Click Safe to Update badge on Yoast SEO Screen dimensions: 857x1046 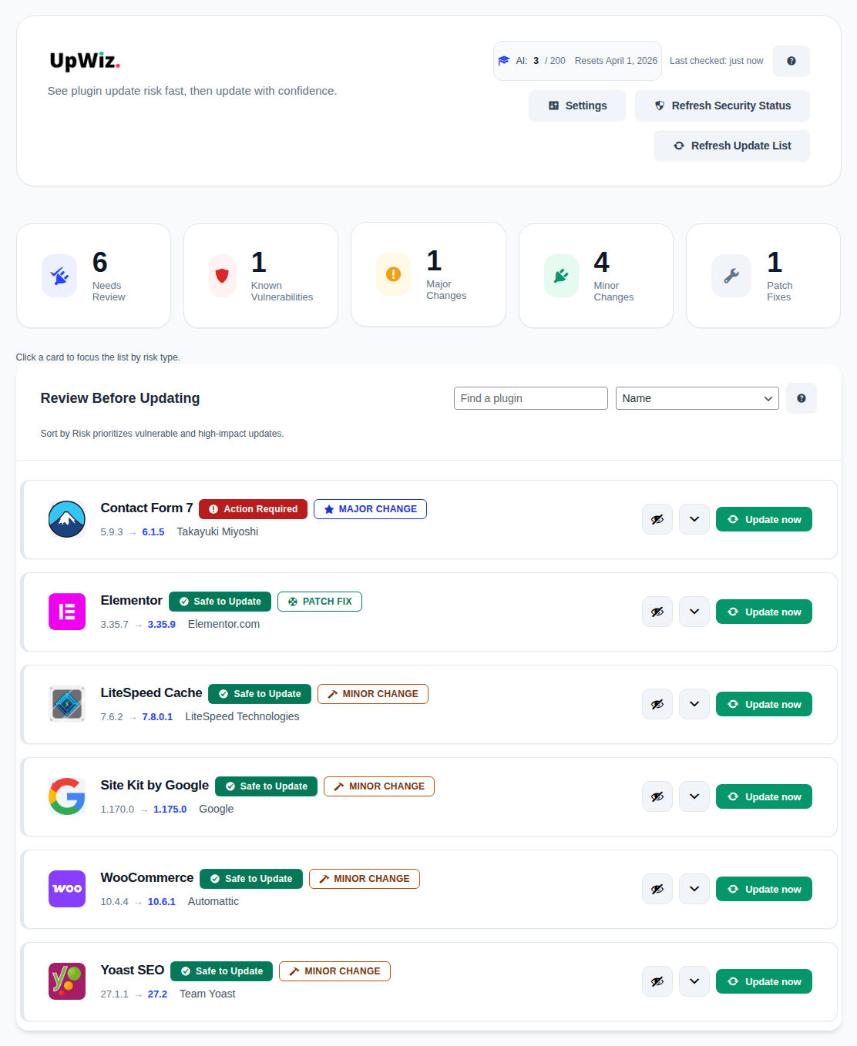[x=221, y=971]
